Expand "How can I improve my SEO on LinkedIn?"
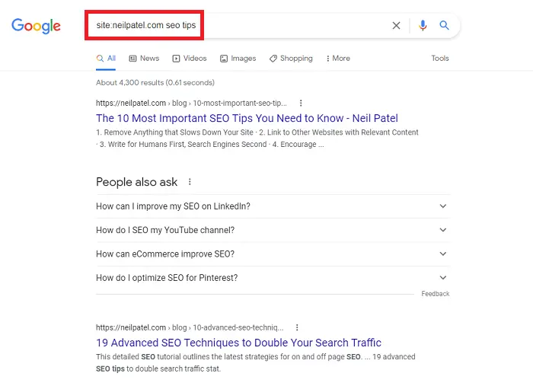533x386 pixels. [x=443, y=206]
